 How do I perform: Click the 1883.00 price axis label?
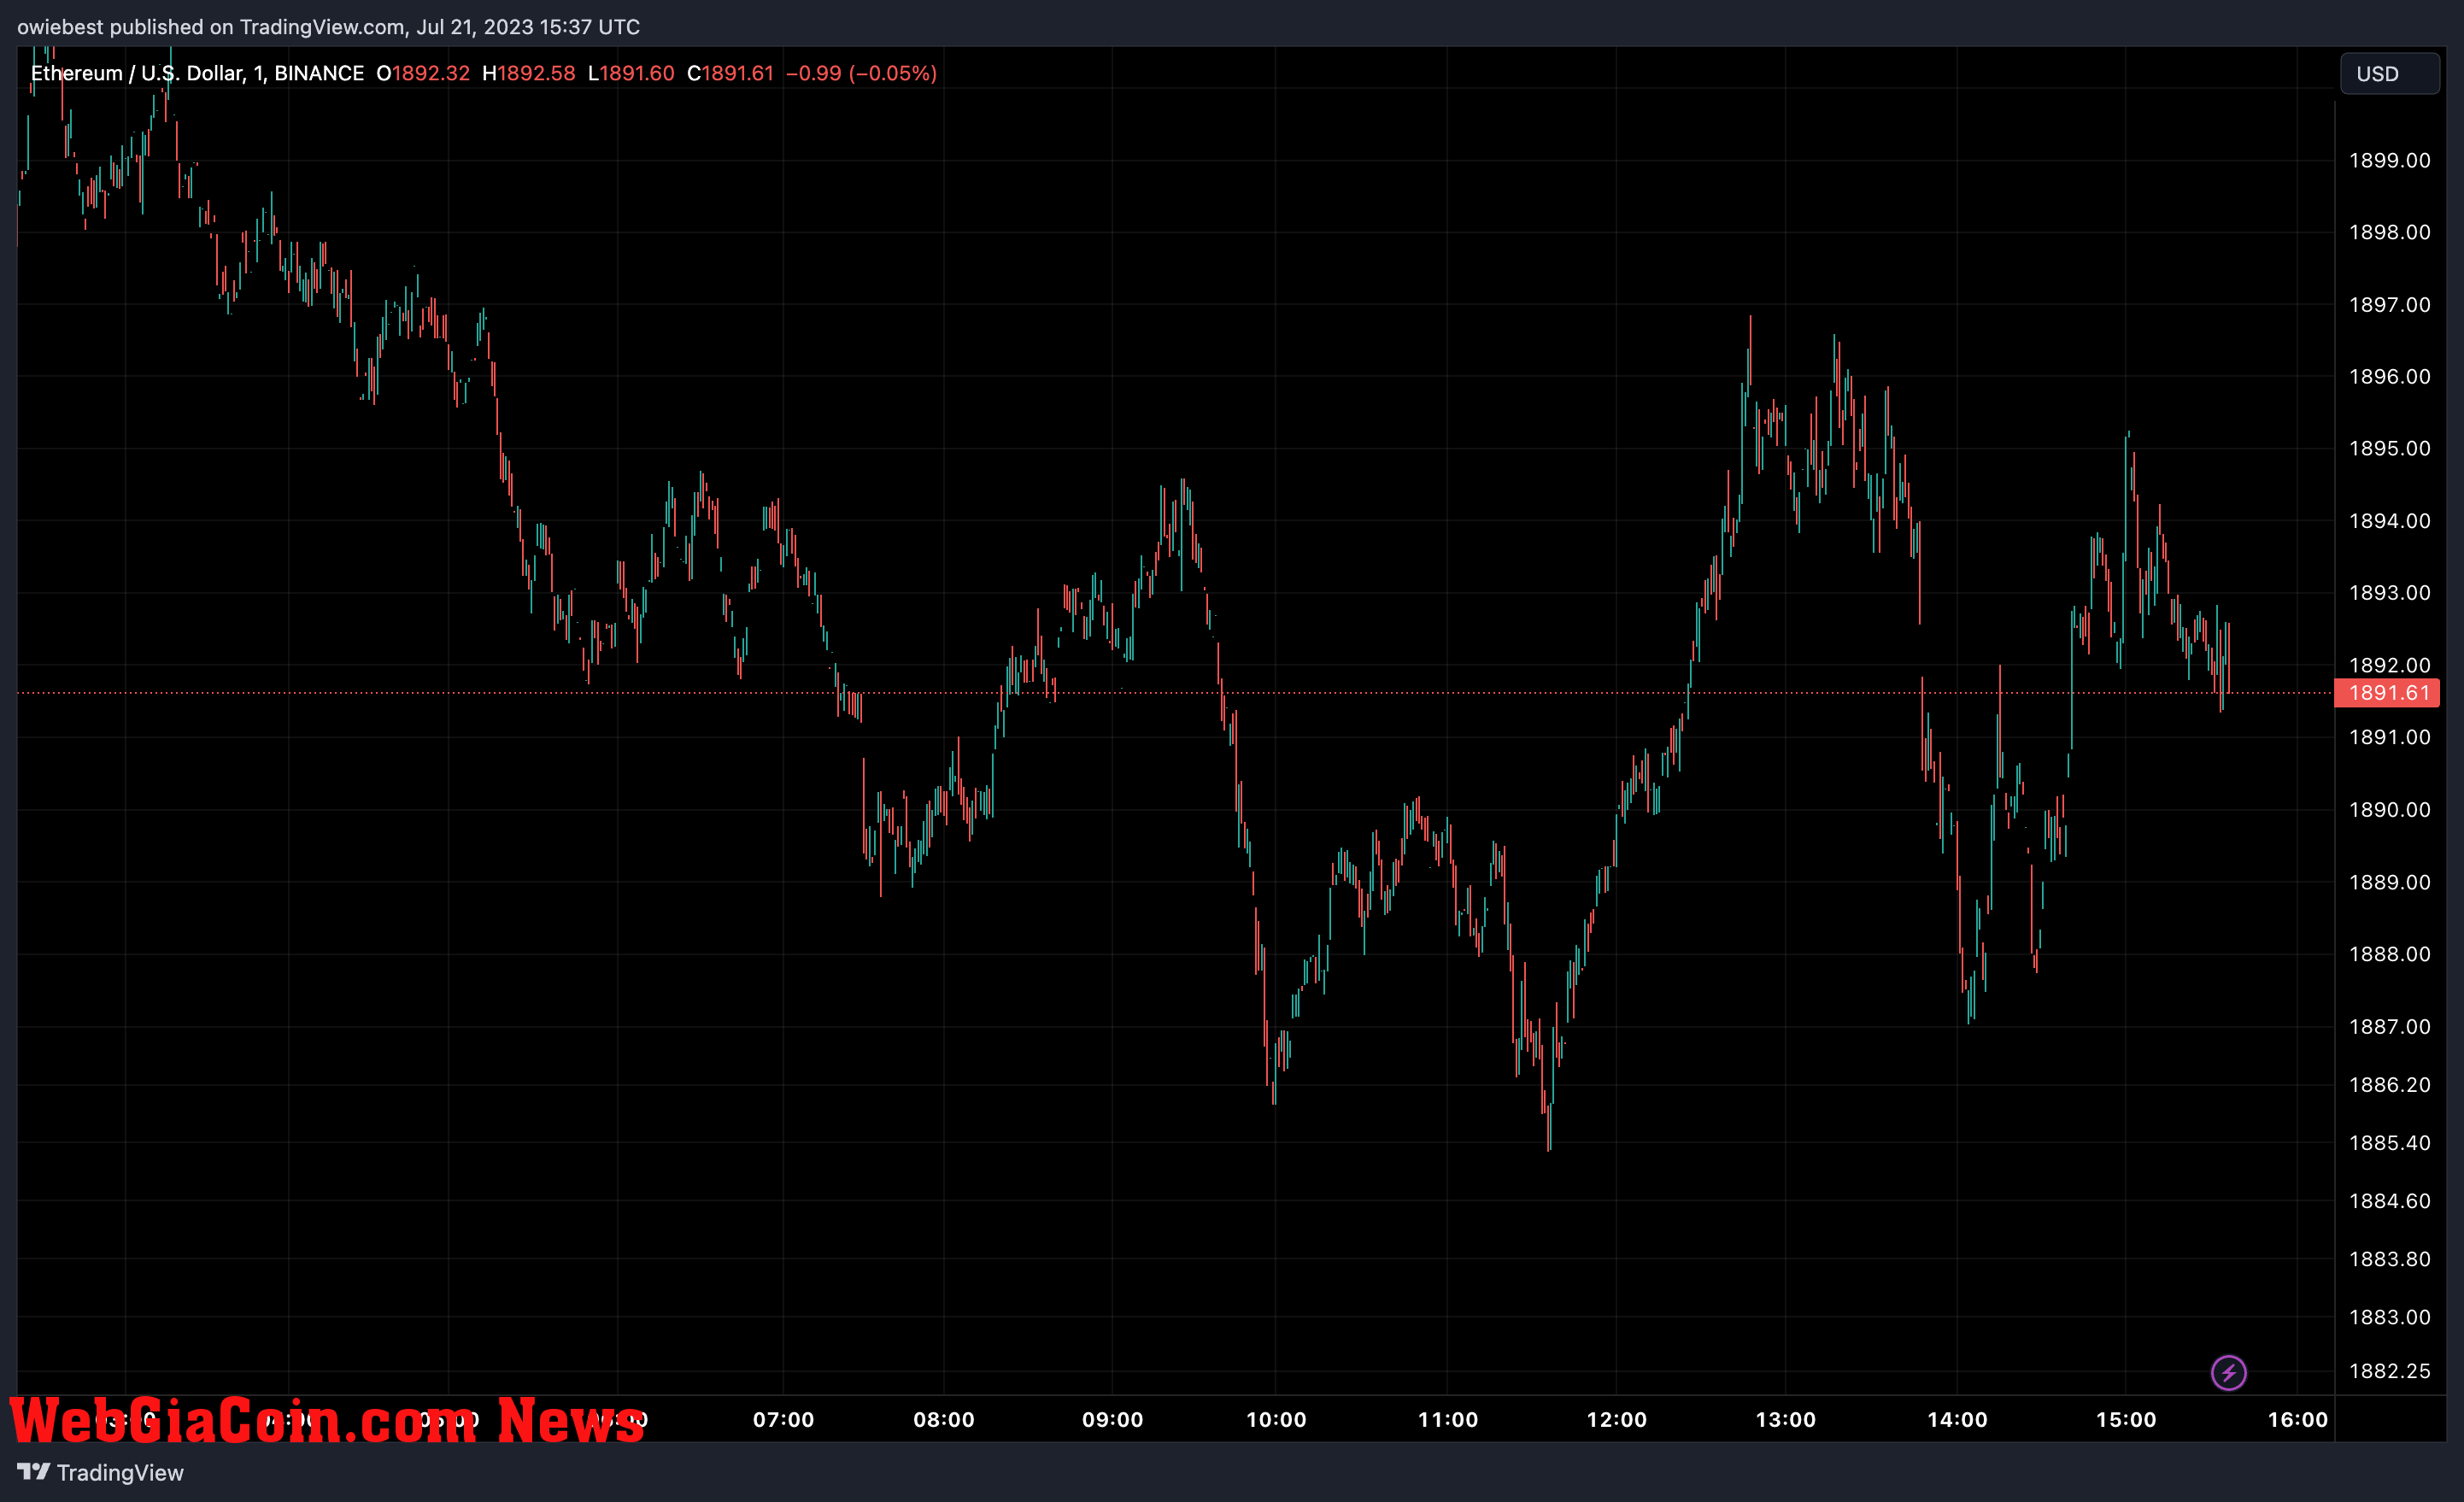pos(2389,1317)
